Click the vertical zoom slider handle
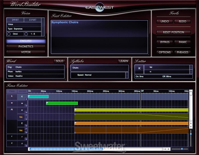Viewport: 199px width, 155px height. pos(191,134)
